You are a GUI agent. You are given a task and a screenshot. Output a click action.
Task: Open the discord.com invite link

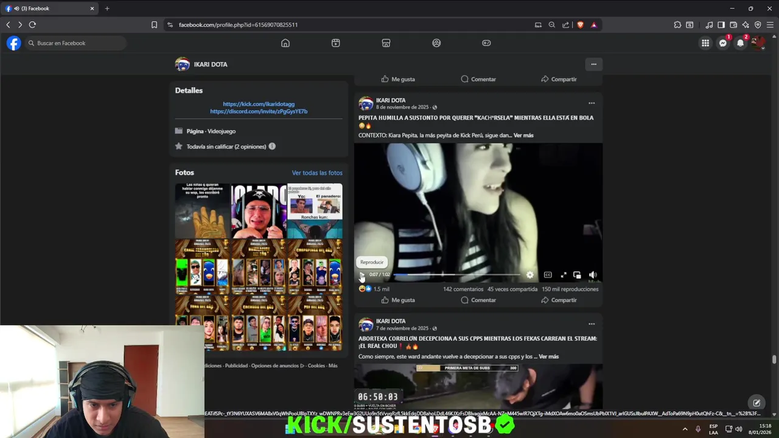pyautogui.click(x=259, y=111)
